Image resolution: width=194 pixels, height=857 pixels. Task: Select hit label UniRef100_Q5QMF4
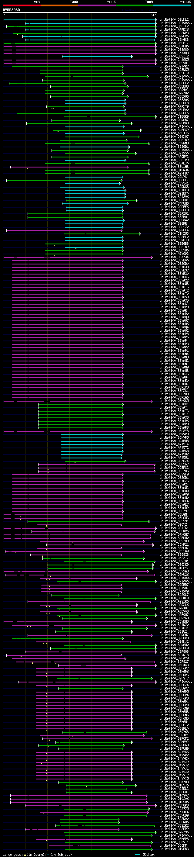pos(174,845)
